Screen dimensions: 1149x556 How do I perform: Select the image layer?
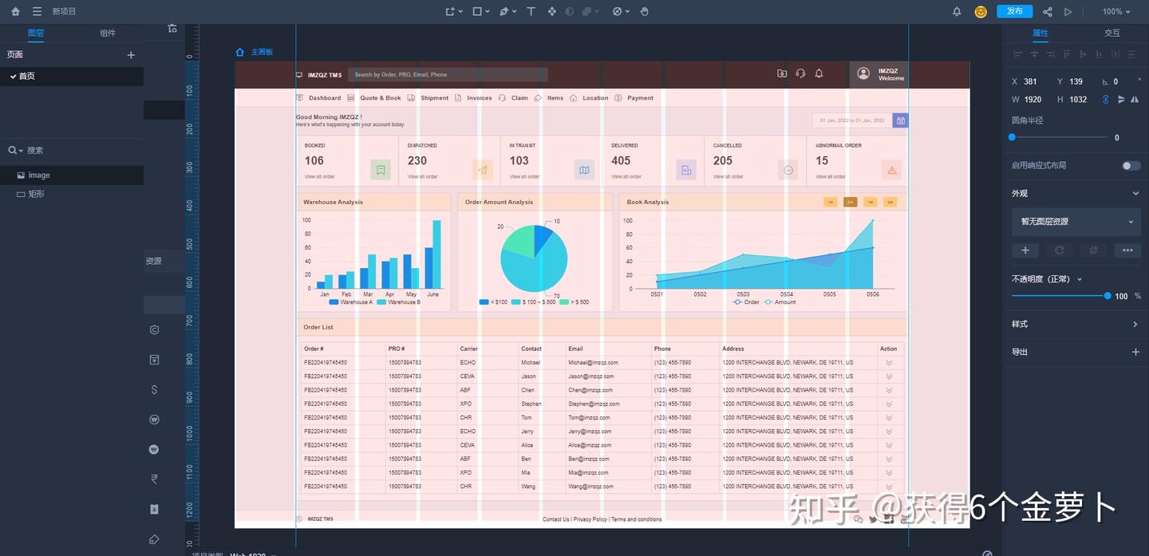click(72, 175)
